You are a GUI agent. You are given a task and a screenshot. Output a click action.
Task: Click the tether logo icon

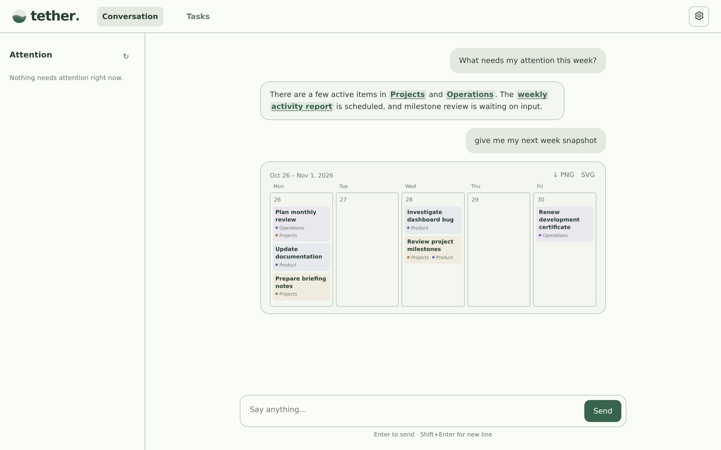(x=19, y=16)
